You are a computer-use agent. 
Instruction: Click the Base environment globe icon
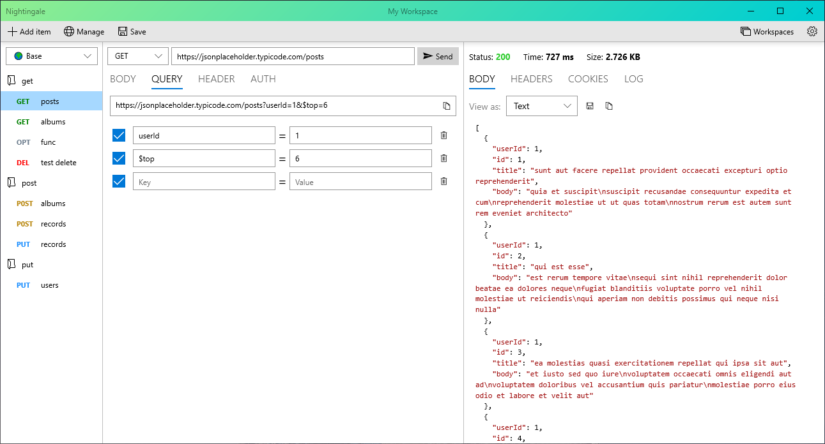(x=18, y=56)
